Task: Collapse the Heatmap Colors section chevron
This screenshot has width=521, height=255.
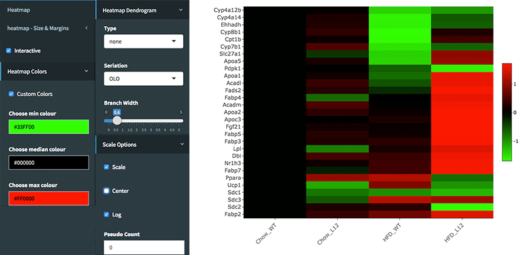Action: [x=87, y=71]
